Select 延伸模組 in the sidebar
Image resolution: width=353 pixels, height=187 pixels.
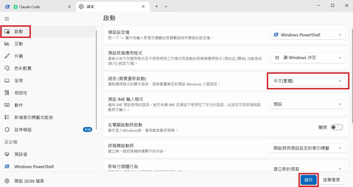pyautogui.click(x=48, y=130)
